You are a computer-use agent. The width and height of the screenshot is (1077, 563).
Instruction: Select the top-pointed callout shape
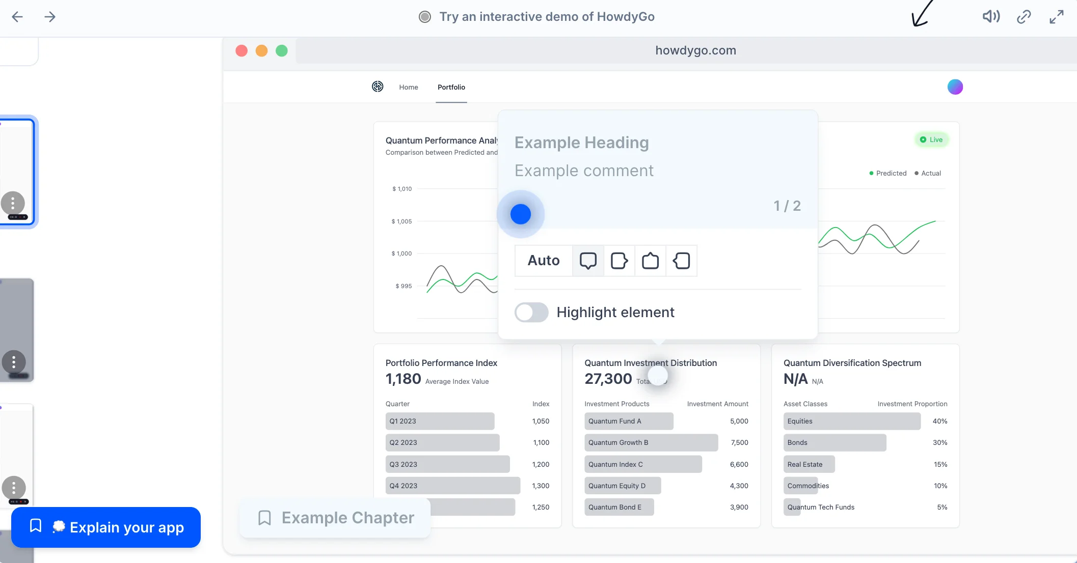(650, 261)
